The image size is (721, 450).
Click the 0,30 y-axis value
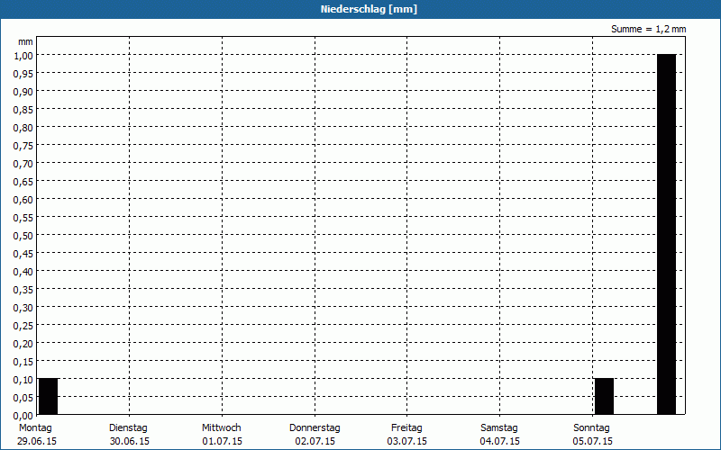[x=23, y=308]
